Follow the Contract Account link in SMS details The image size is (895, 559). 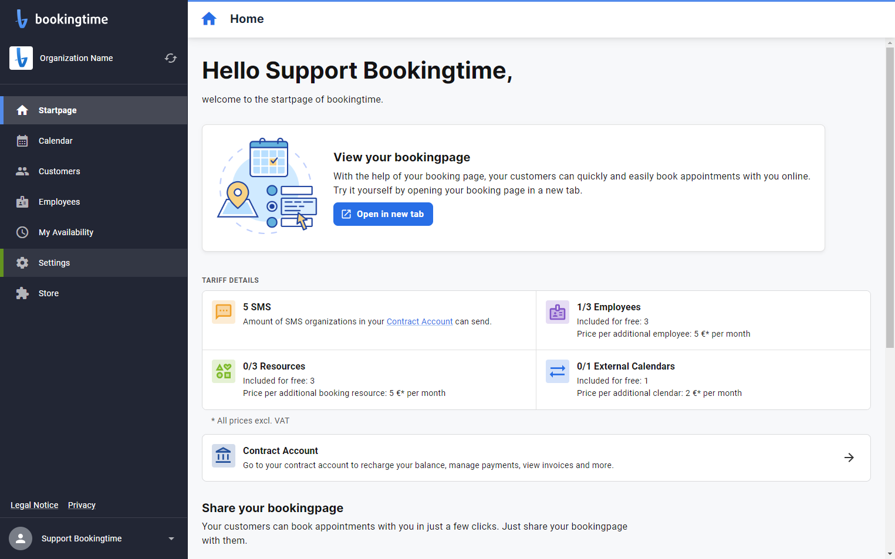coord(420,321)
